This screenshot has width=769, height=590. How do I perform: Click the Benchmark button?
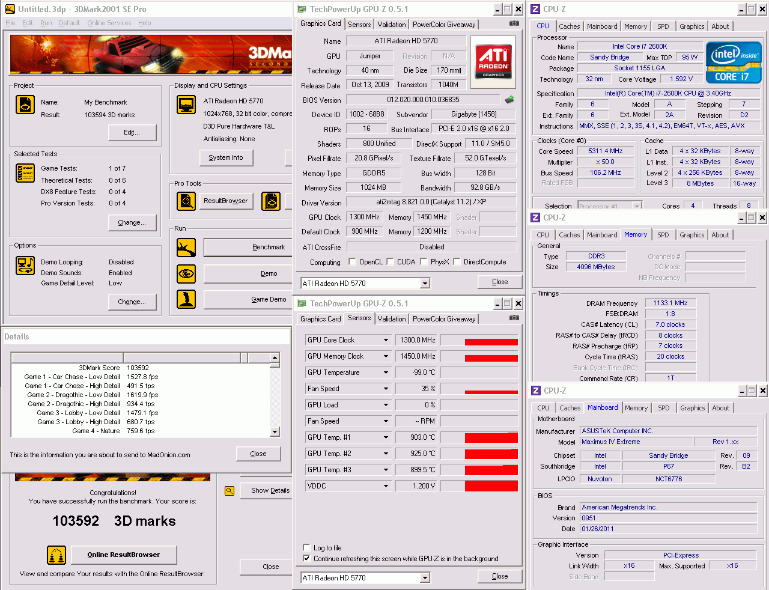pyautogui.click(x=248, y=248)
